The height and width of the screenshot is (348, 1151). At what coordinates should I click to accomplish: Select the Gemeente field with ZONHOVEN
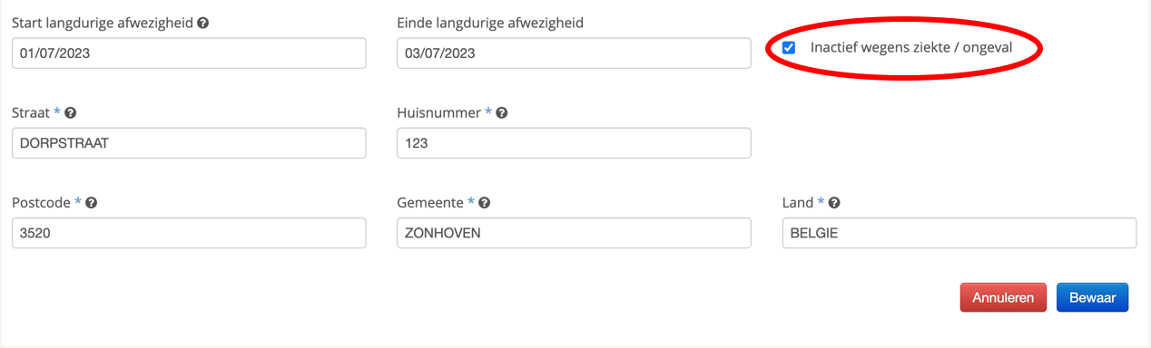point(574,233)
